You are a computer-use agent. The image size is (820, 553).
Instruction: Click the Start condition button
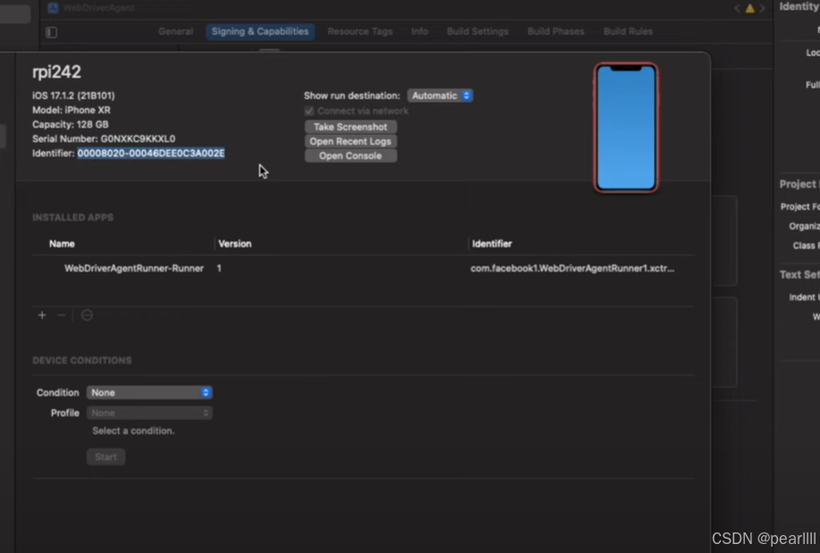click(105, 457)
